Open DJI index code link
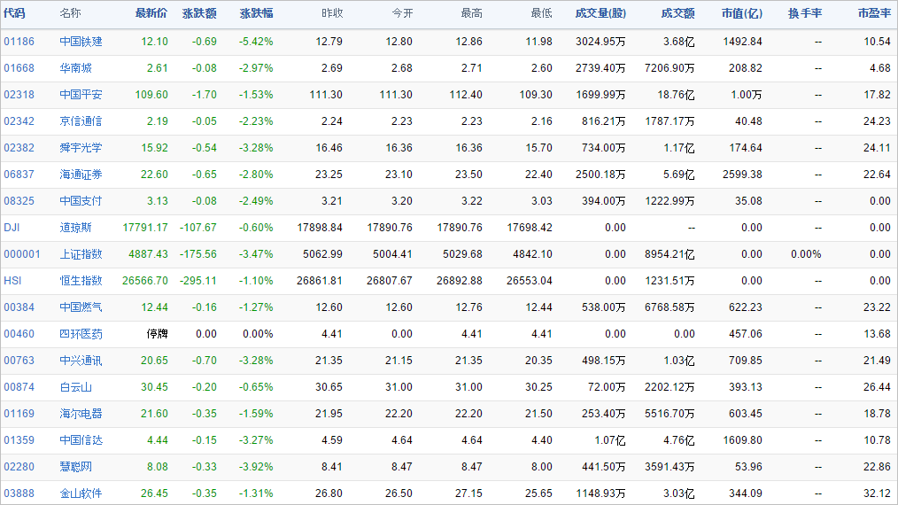The width and height of the screenshot is (898, 505). [x=12, y=228]
